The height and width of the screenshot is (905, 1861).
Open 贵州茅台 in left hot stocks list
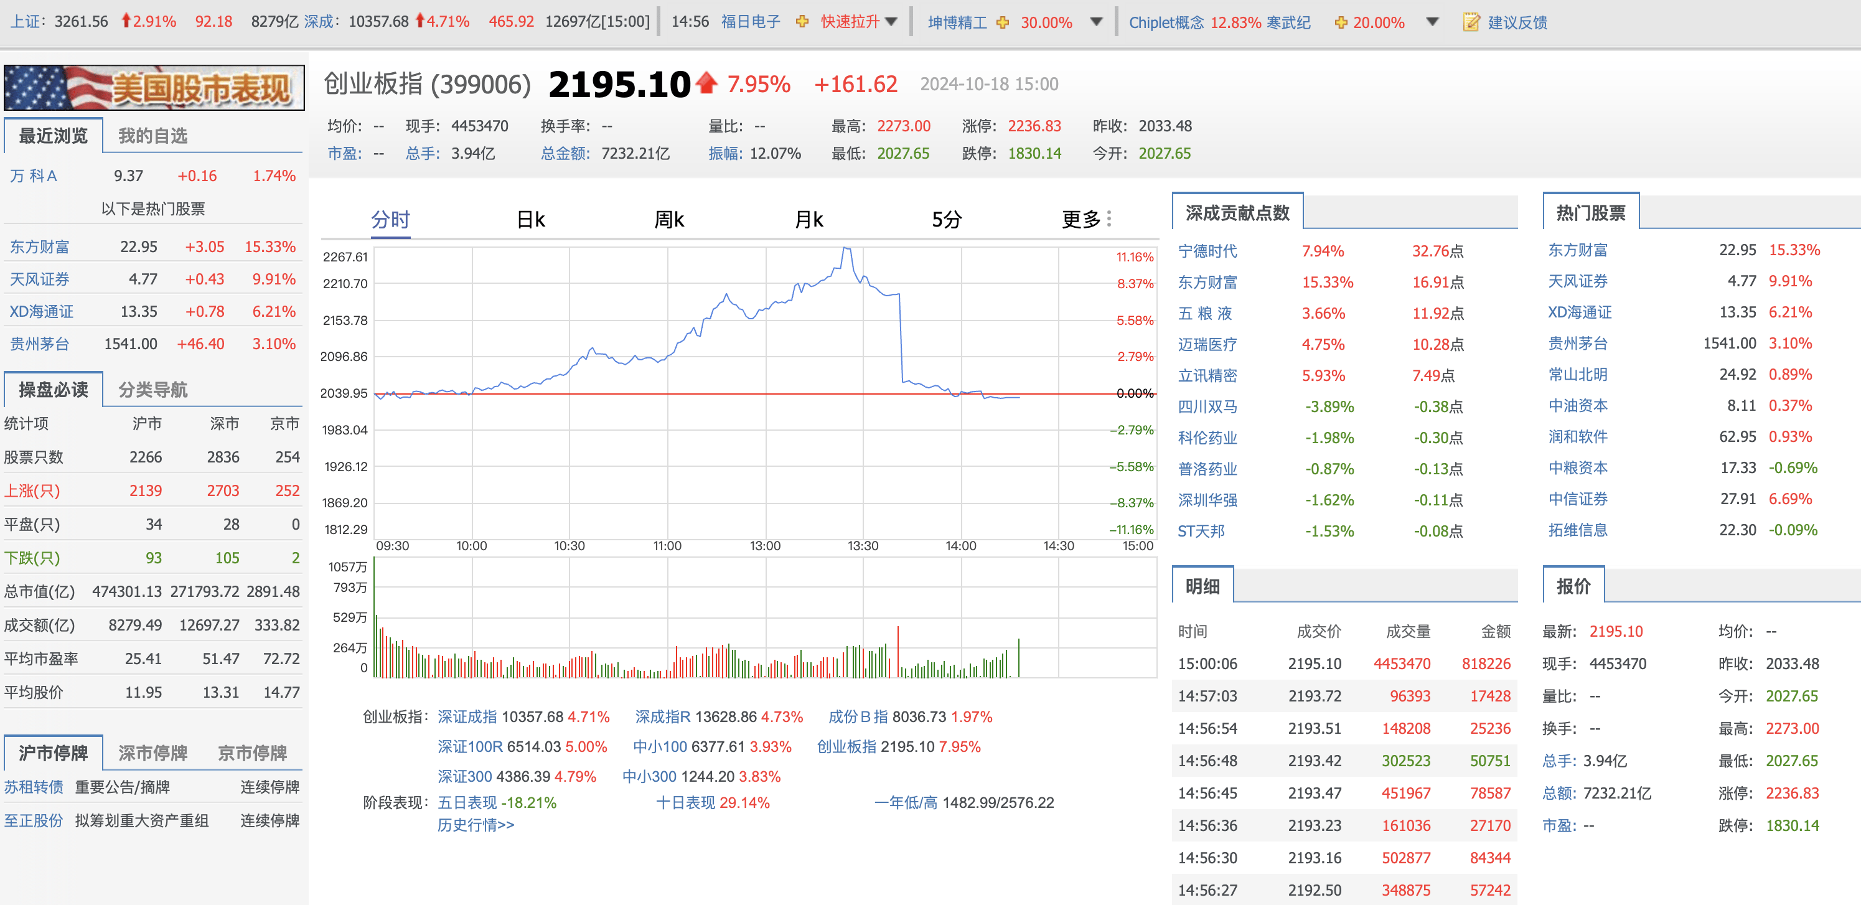click(40, 344)
